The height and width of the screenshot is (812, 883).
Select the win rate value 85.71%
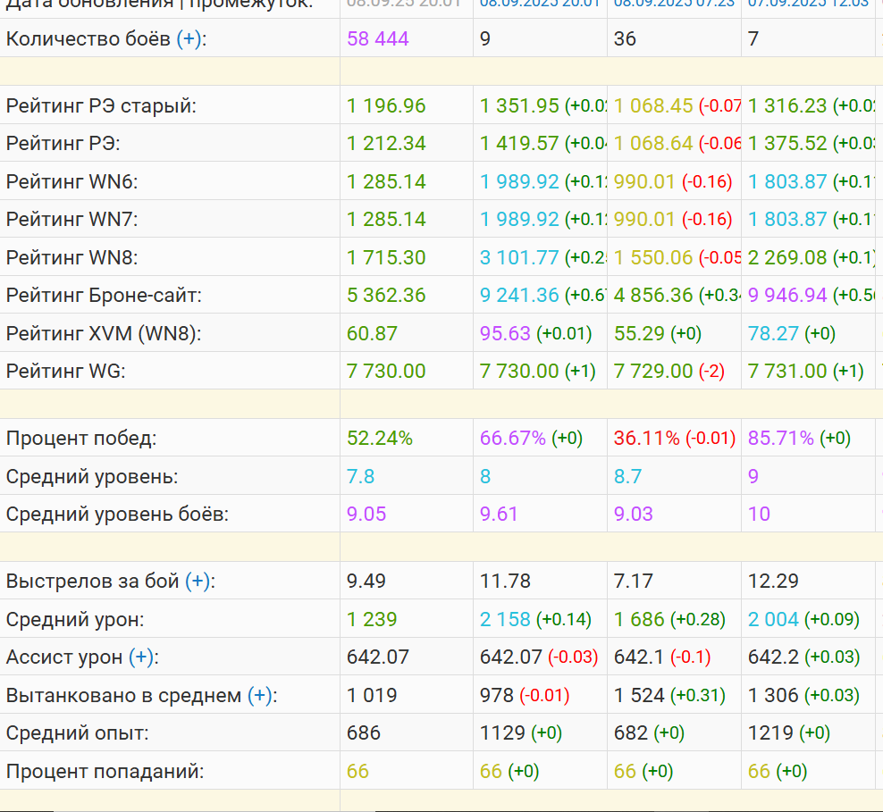tap(781, 439)
